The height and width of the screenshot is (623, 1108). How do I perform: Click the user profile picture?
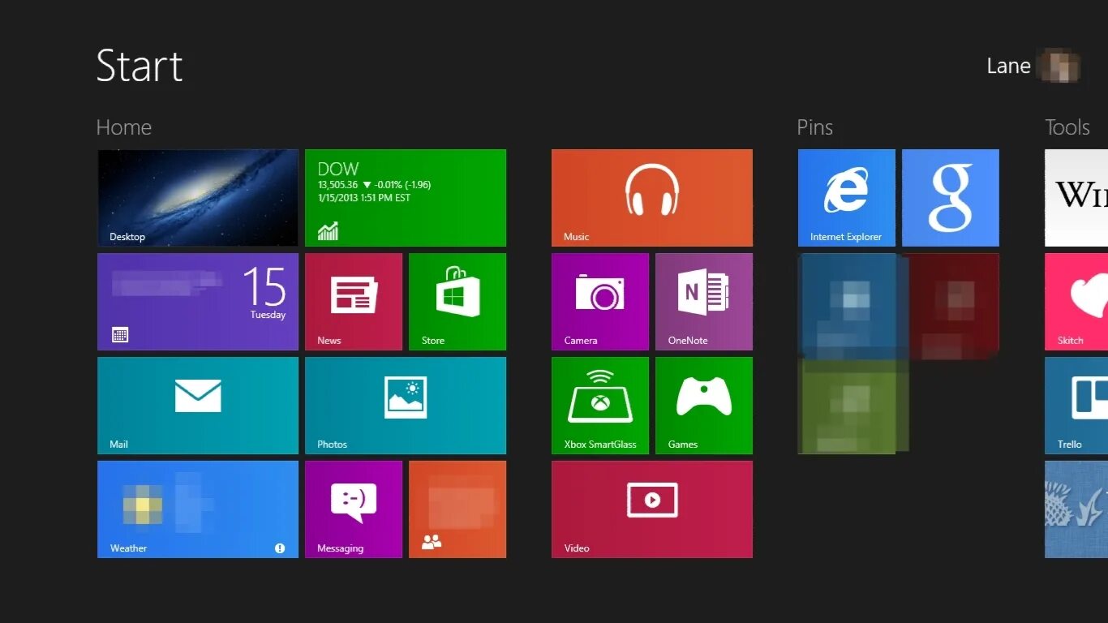coord(1060,67)
